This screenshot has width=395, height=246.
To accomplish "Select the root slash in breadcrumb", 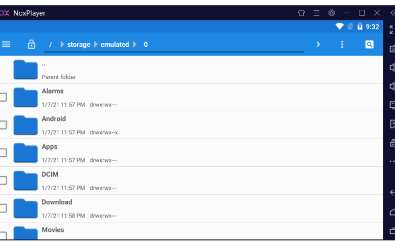I will pyautogui.click(x=50, y=45).
